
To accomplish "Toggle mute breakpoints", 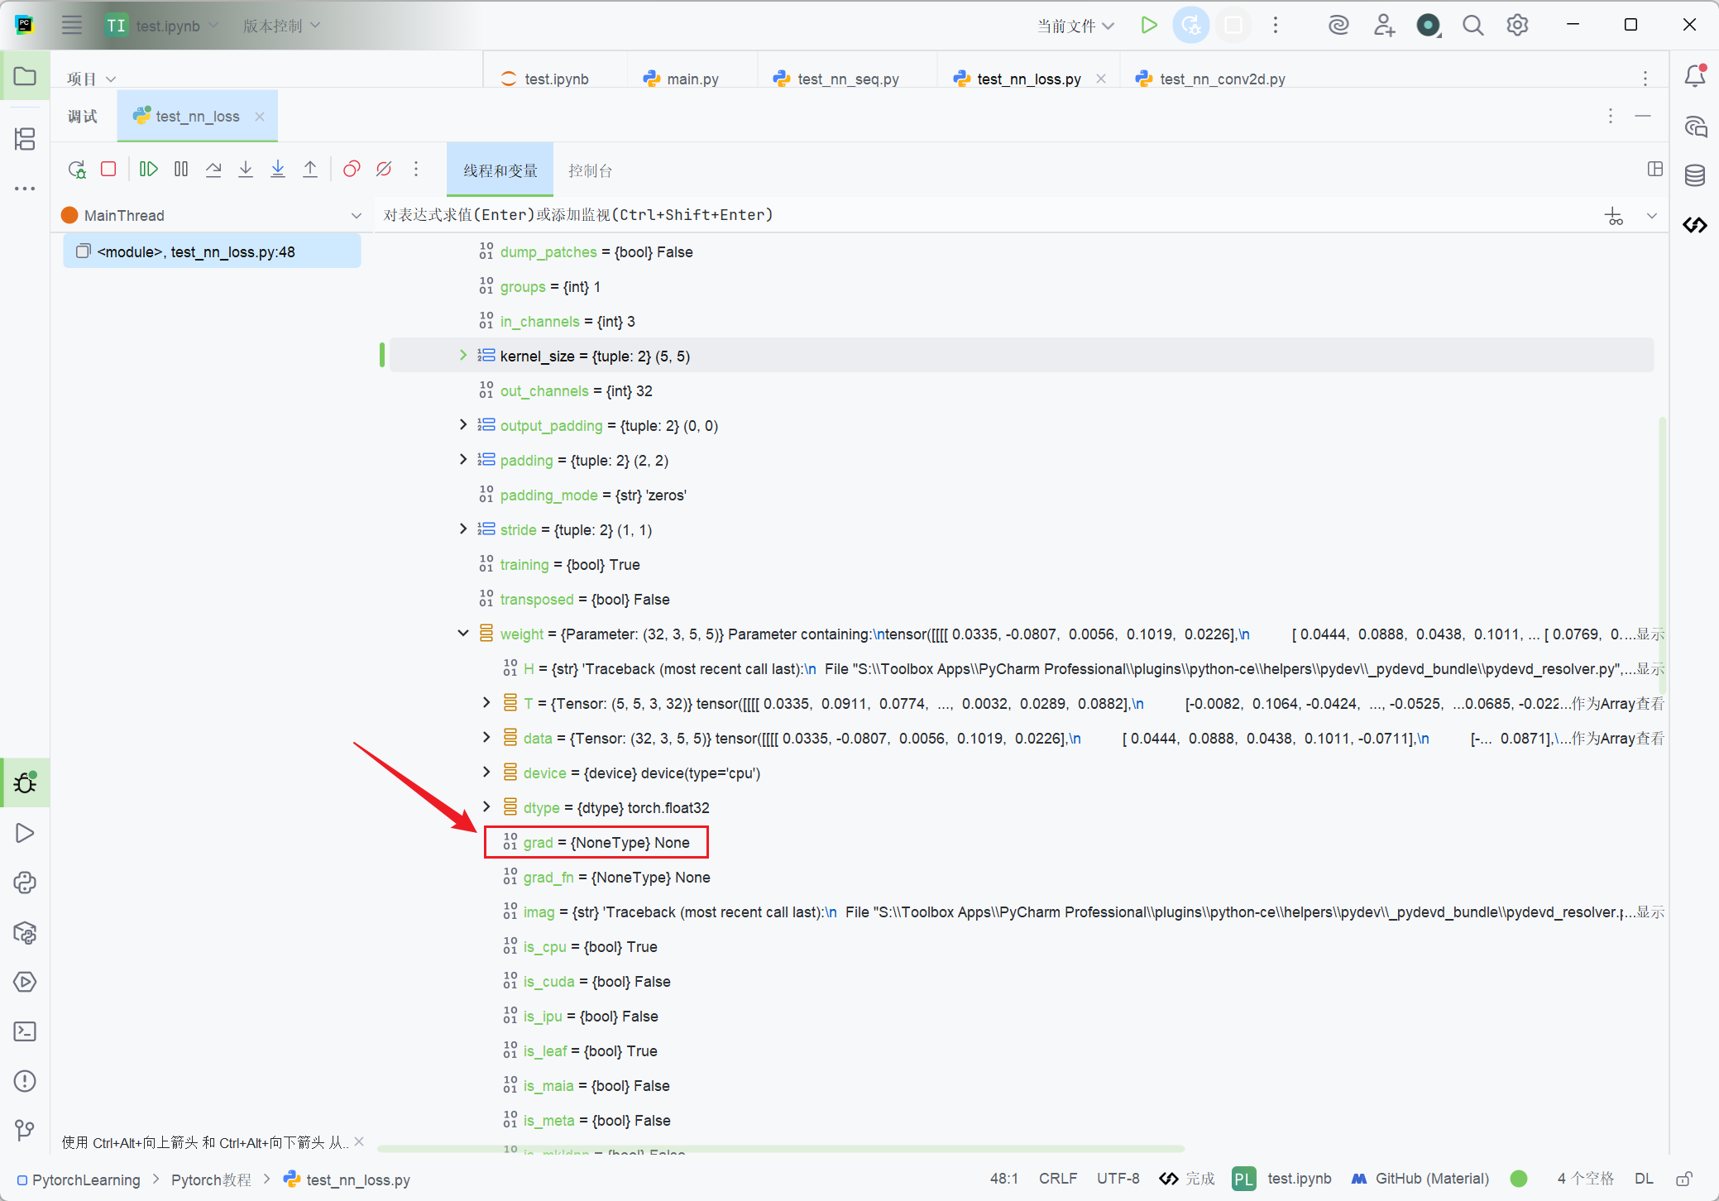I will click(x=384, y=170).
